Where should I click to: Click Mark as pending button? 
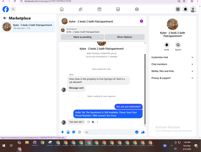82,37
